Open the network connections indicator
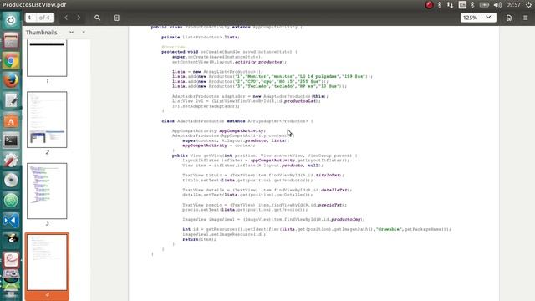 450,5
